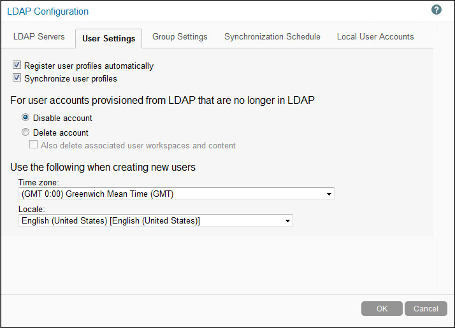
Task: Select the Disable account radio option
Action: (x=25, y=118)
